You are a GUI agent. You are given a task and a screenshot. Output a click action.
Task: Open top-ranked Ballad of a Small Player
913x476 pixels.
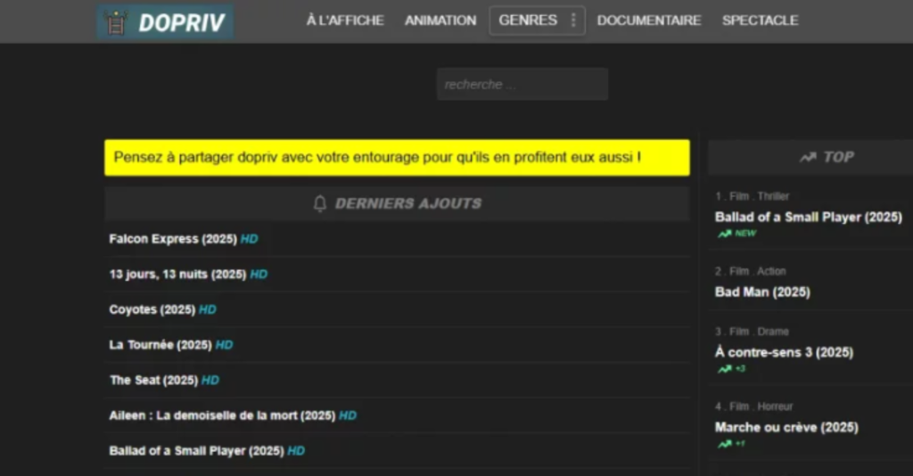808,217
